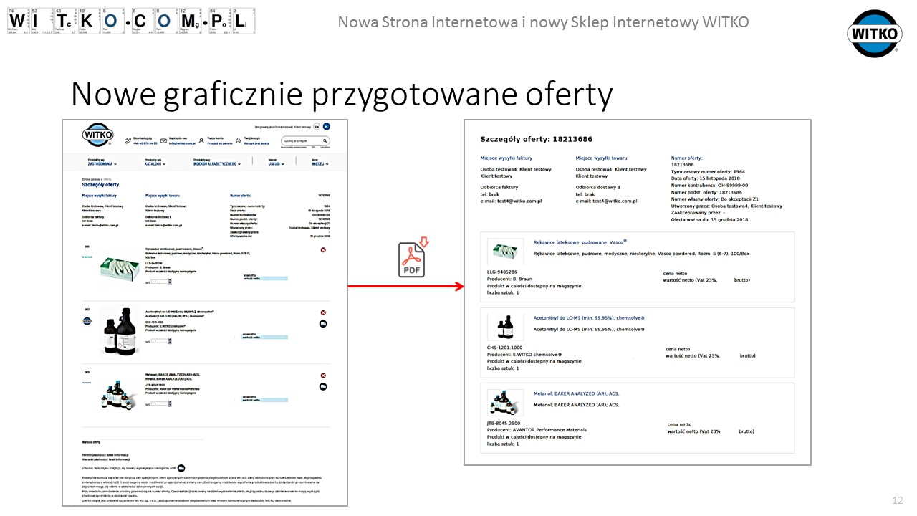
Task: Remove the latex gloves item with red X
Action: [x=323, y=250]
